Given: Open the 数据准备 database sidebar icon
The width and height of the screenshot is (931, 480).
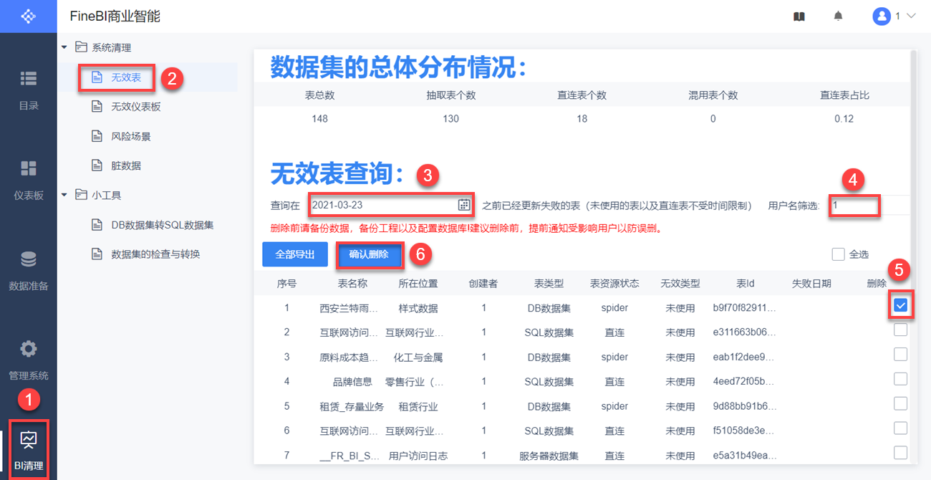Looking at the screenshot, I should click(x=29, y=259).
